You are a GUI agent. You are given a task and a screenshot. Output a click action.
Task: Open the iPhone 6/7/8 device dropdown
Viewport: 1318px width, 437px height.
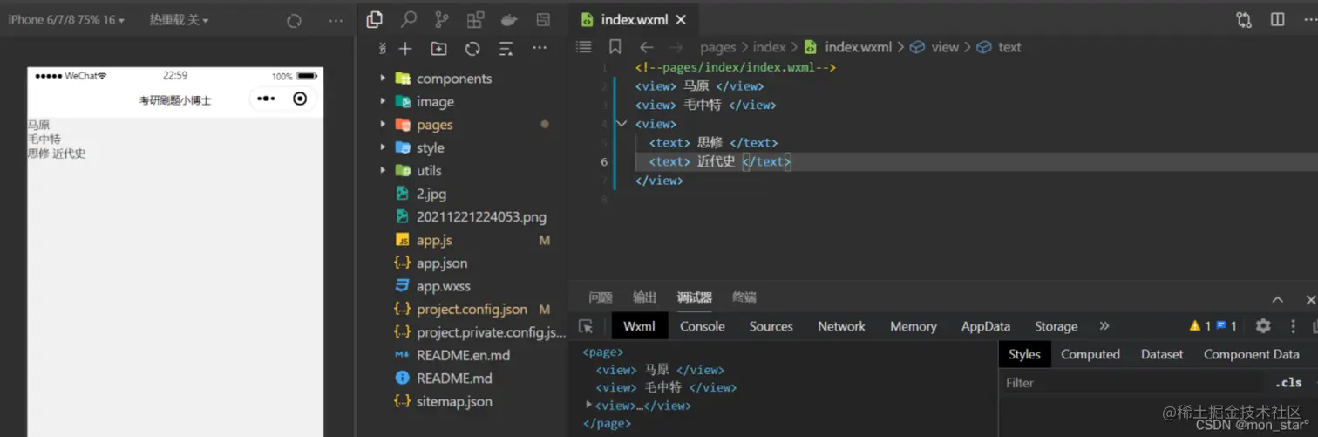pyautogui.click(x=66, y=20)
